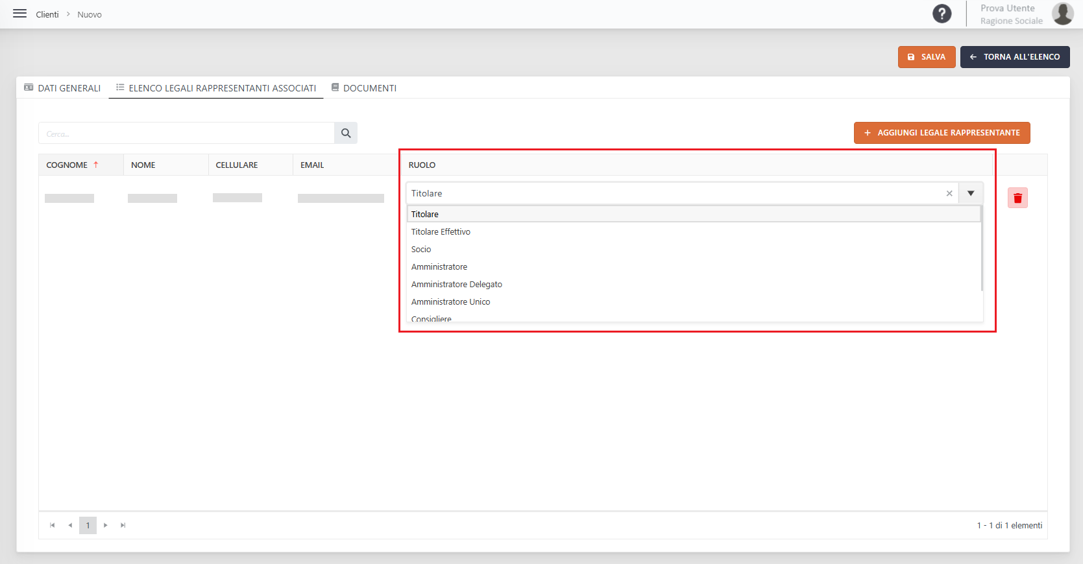Viewport: 1083px width, 564px height.
Task: Click Aggiungi Legale Rappresentante button
Action: click(x=942, y=133)
